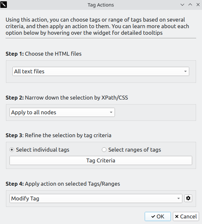Maximize the Tag Actions window
The width and height of the screenshot is (202, 224).
(x=190, y=5)
